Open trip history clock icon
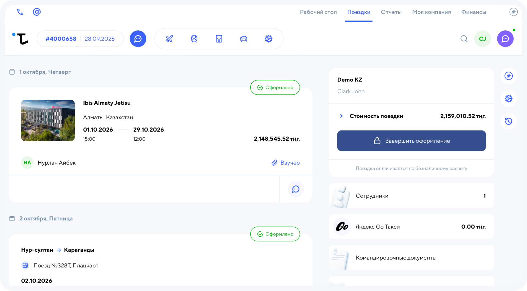Screen dimensions: 527x291 [x=509, y=121]
